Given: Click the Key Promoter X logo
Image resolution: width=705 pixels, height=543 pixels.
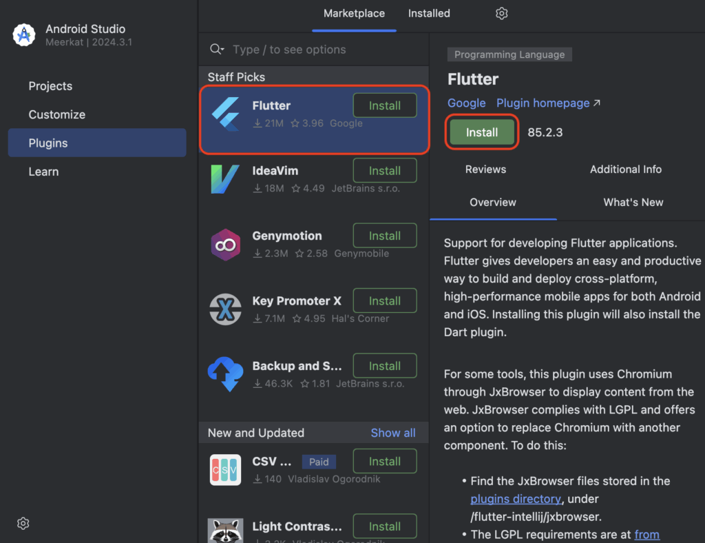Looking at the screenshot, I should tap(225, 309).
